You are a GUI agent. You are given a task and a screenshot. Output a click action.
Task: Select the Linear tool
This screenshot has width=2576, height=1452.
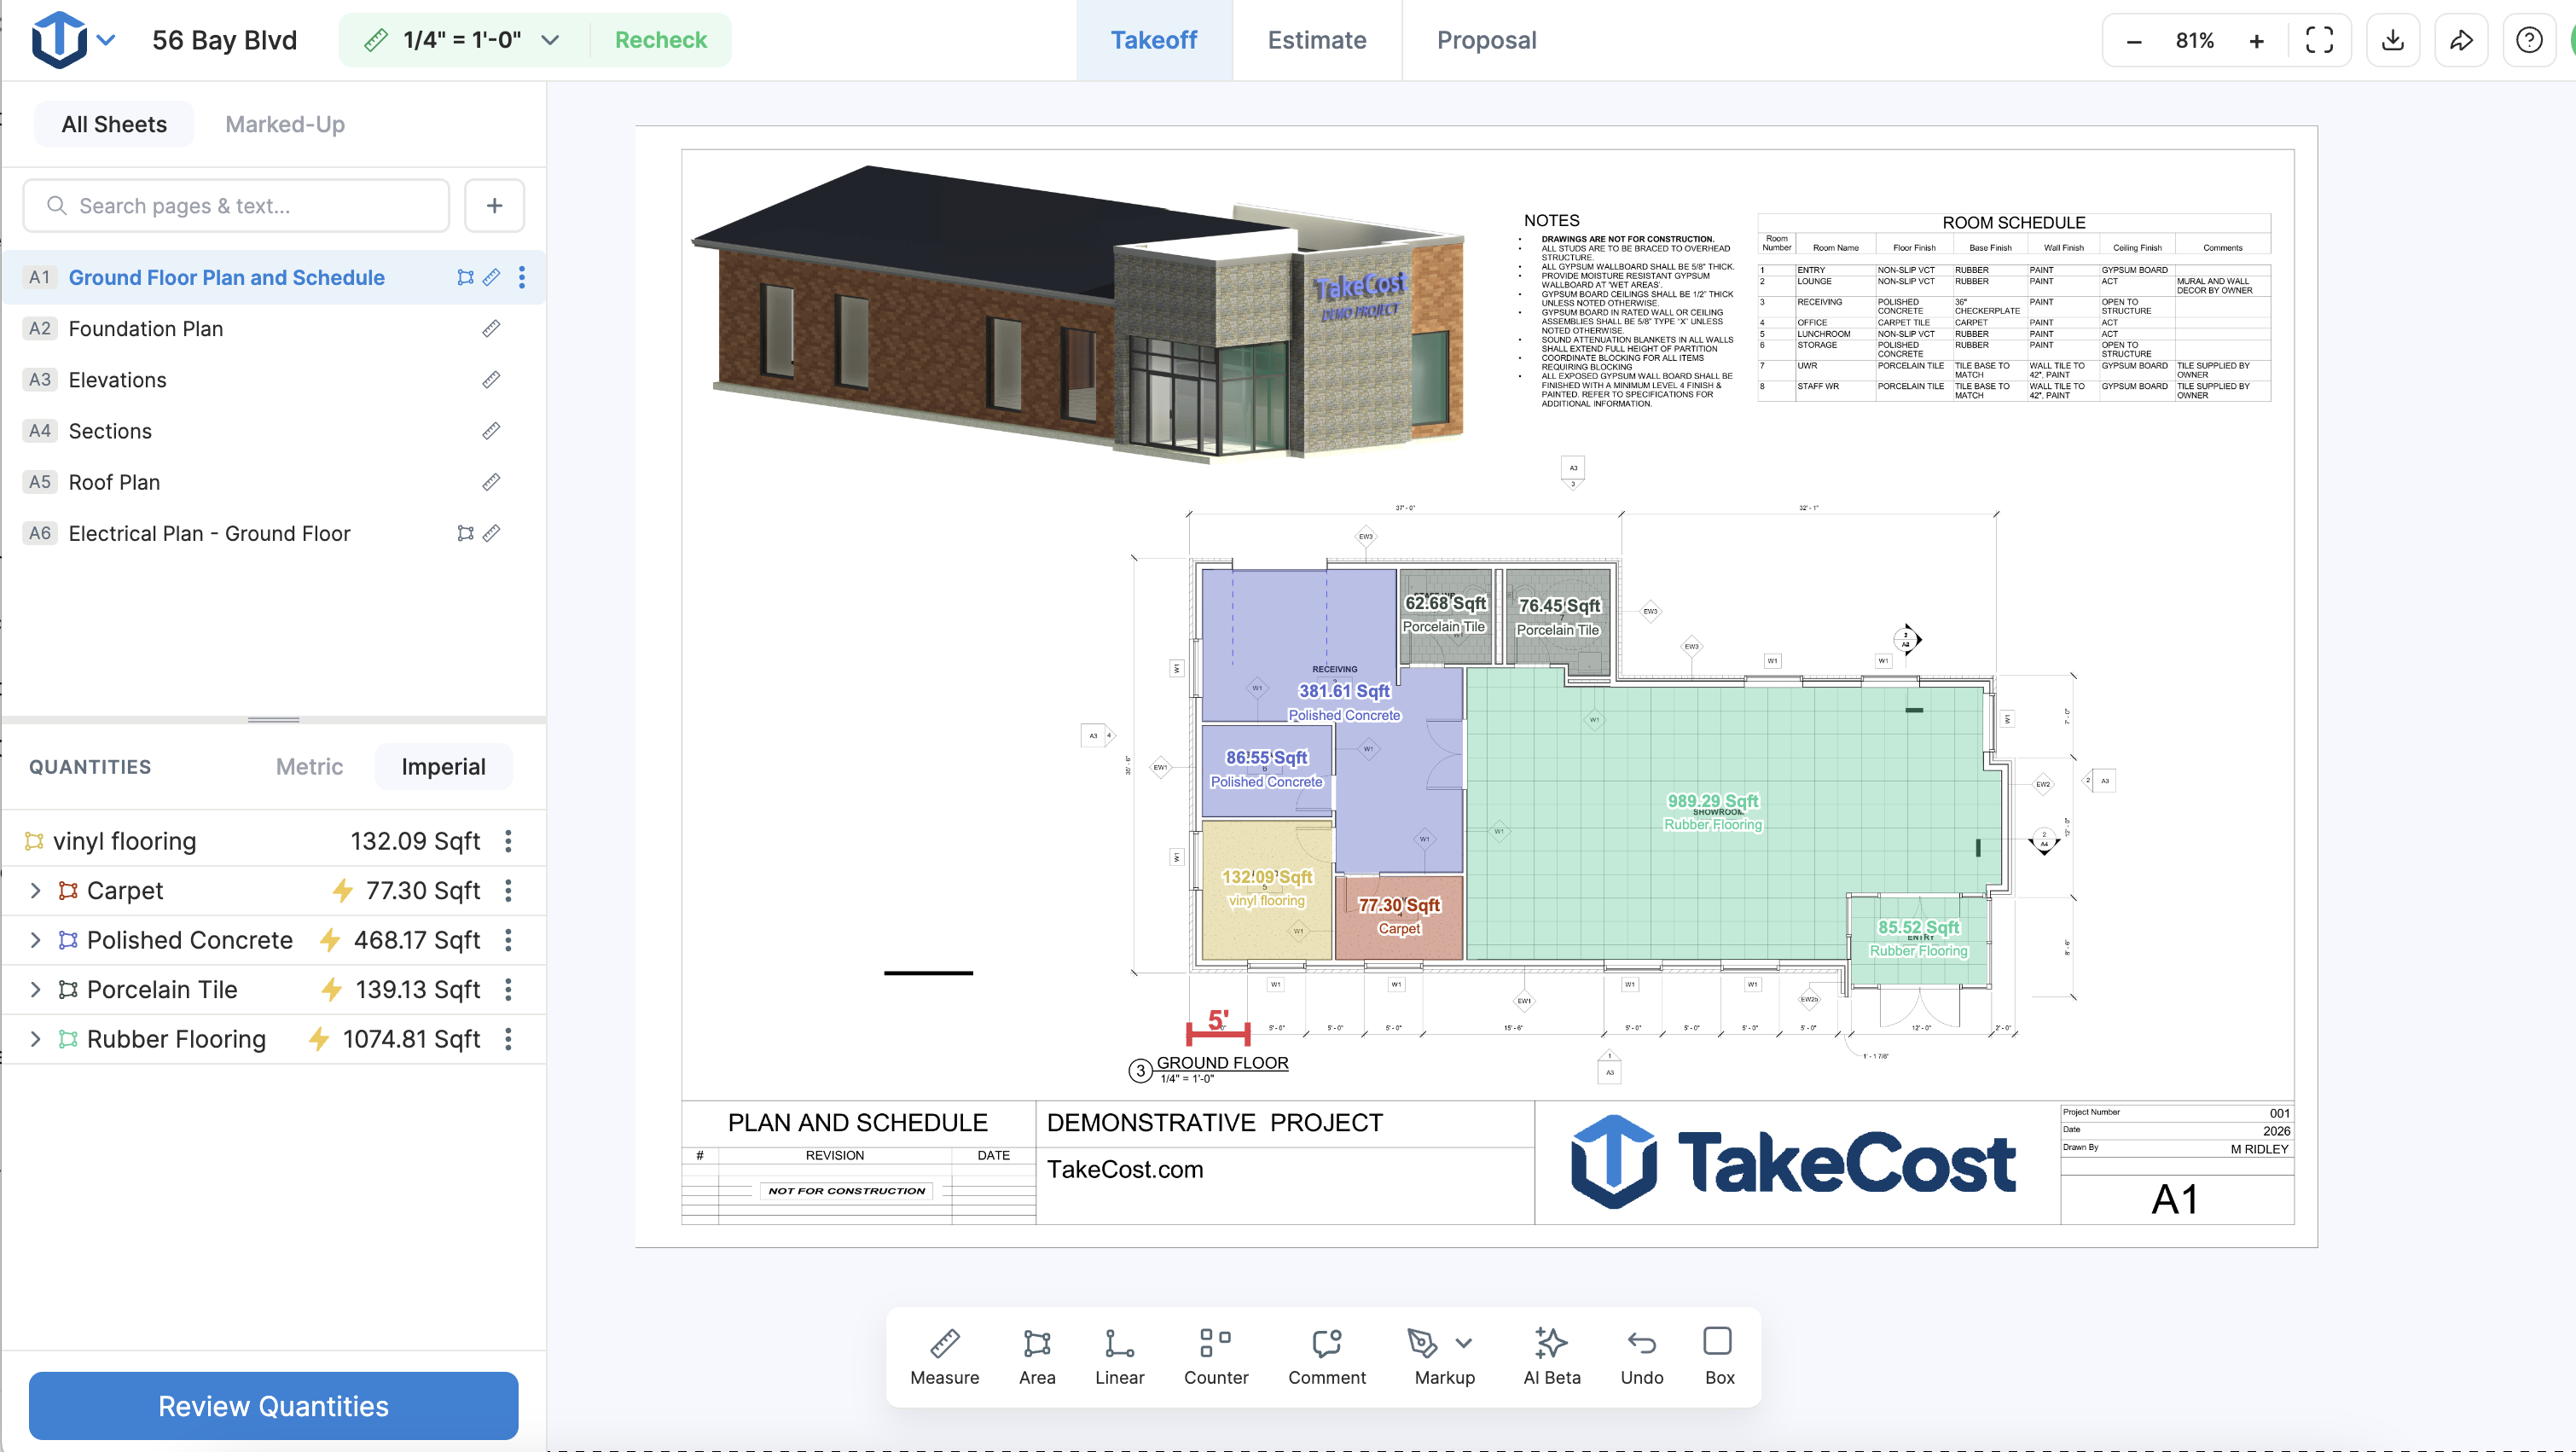tap(1119, 1357)
